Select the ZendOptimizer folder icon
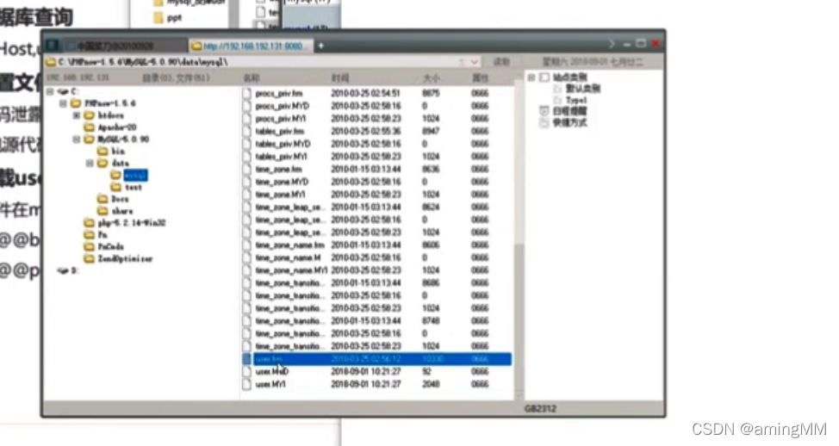839x446 pixels. pos(90,259)
